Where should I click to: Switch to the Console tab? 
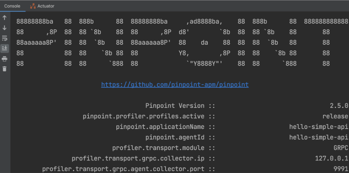pyautogui.click(x=12, y=6)
